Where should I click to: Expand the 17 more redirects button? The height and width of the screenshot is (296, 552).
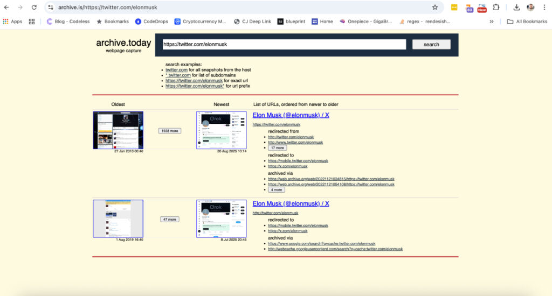[278, 148]
